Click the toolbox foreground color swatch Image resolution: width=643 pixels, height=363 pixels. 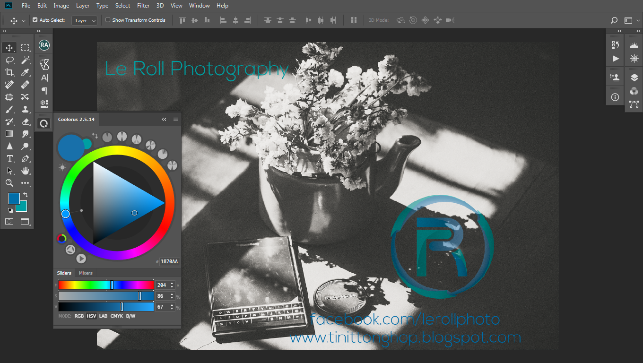pyautogui.click(x=14, y=199)
